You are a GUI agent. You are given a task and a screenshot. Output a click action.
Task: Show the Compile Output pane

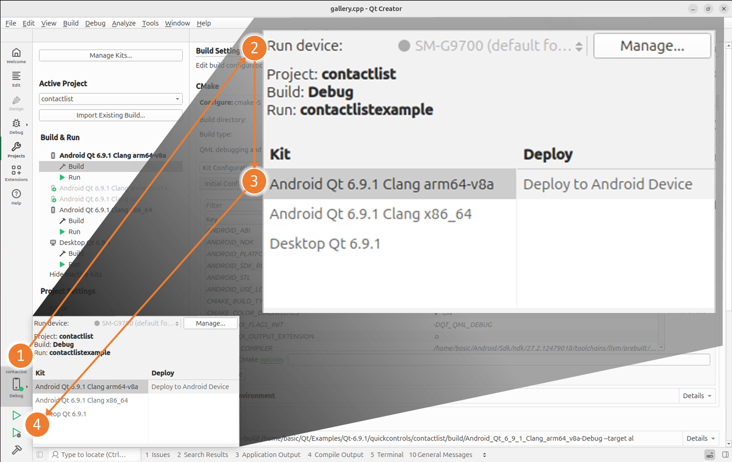(336, 455)
